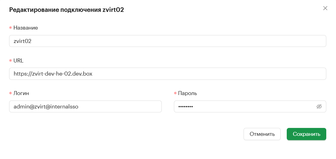Click the dialog title Редактирование подключения zvirt02

pos(66,10)
